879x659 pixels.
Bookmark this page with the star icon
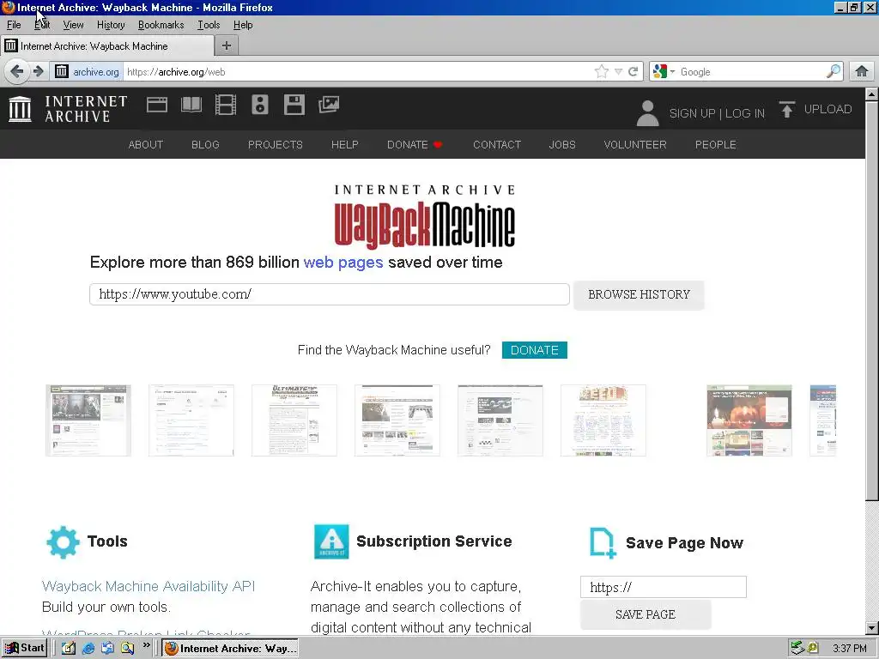click(x=602, y=72)
